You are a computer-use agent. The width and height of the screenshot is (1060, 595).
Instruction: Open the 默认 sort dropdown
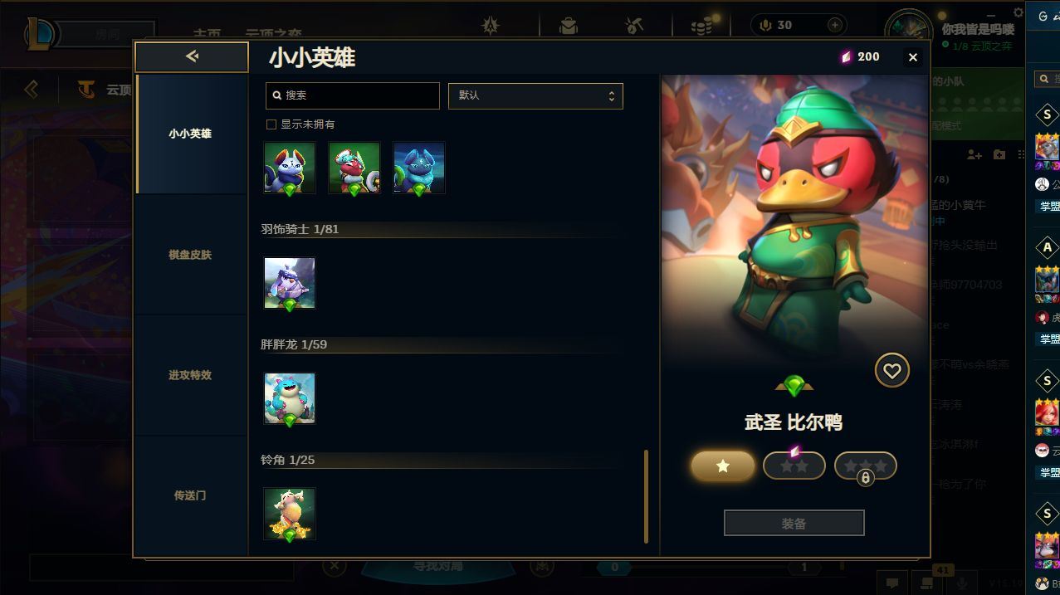coord(535,95)
